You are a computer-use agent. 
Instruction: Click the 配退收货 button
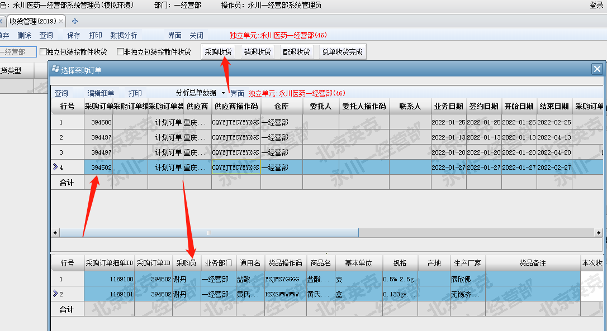(297, 52)
